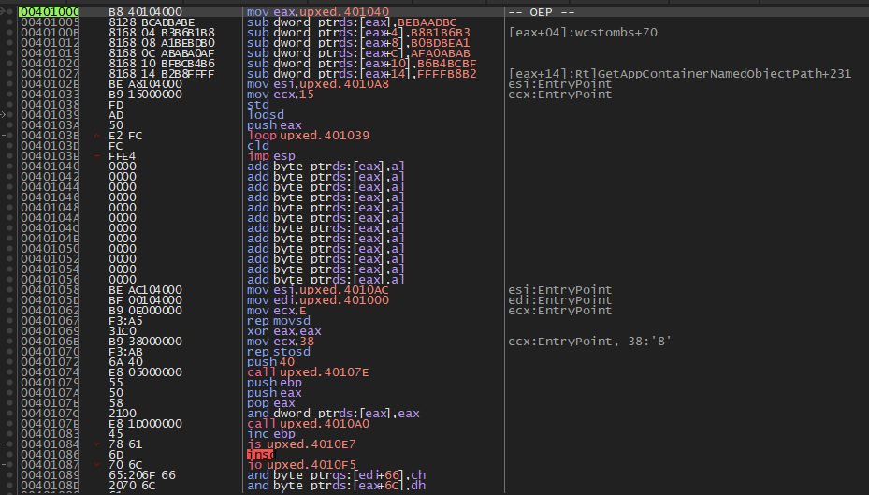The height and width of the screenshot is (495, 869).
Task: Click the red up-arrow beside loop bytes E2 FC
Action: tap(97, 136)
